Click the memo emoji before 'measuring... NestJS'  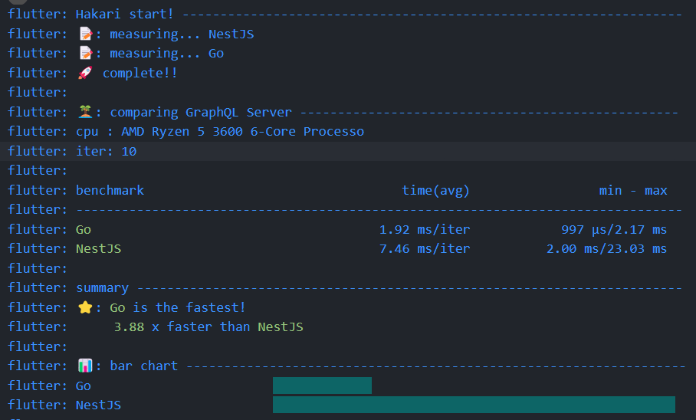pyautogui.click(x=86, y=34)
